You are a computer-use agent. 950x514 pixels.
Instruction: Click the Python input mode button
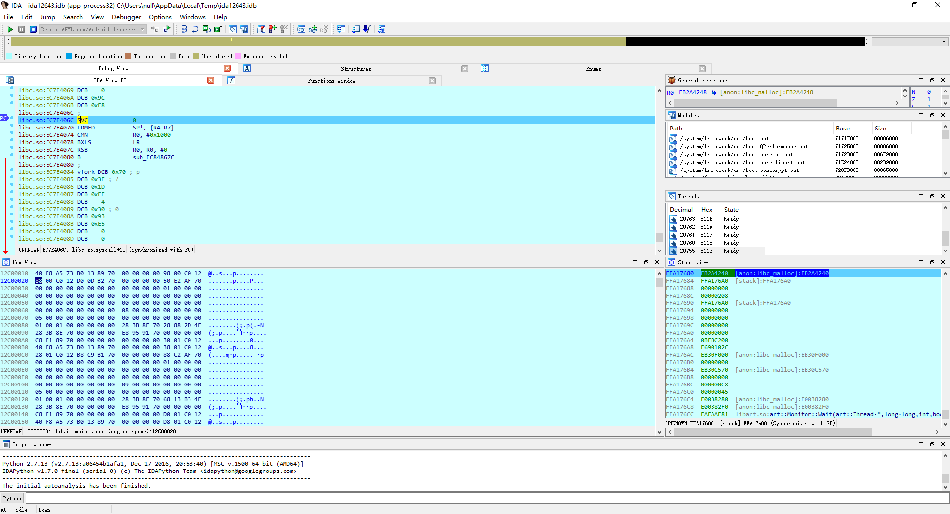point(12,498)
